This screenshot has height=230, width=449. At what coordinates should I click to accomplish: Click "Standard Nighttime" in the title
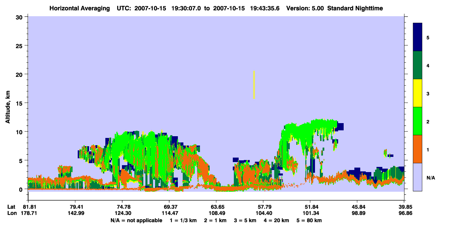[355, 8]
